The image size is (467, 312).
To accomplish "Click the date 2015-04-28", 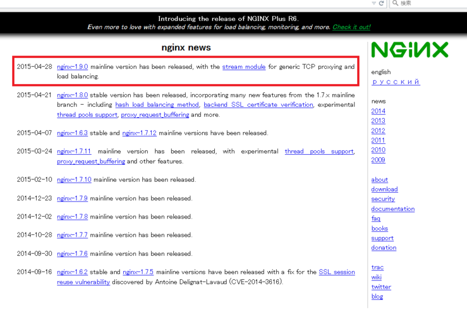I will 34,67.
